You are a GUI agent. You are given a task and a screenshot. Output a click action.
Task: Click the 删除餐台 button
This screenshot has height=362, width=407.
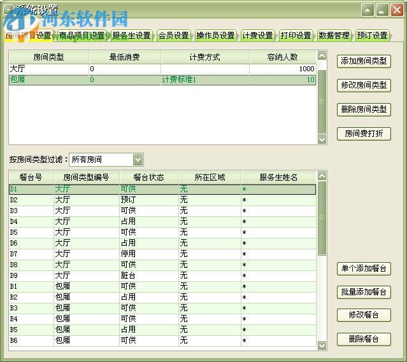pyautogui.click(x=364, y=339)
